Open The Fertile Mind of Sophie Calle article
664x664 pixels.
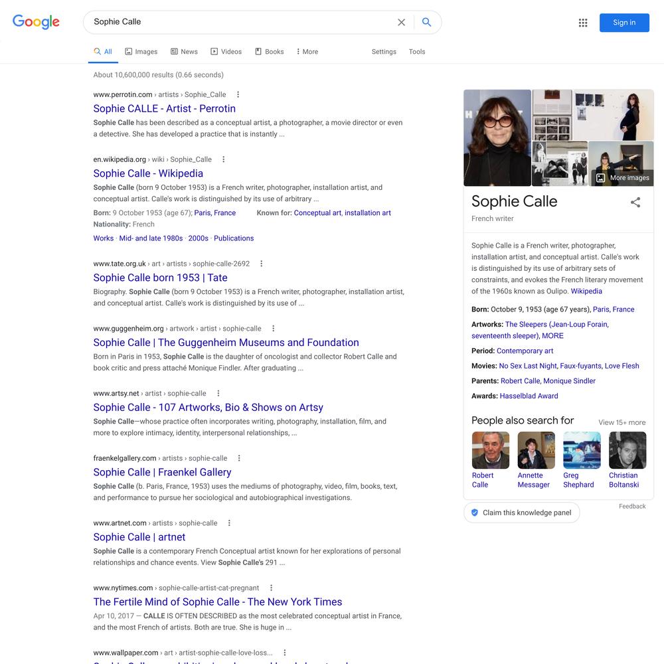[218, 602]
